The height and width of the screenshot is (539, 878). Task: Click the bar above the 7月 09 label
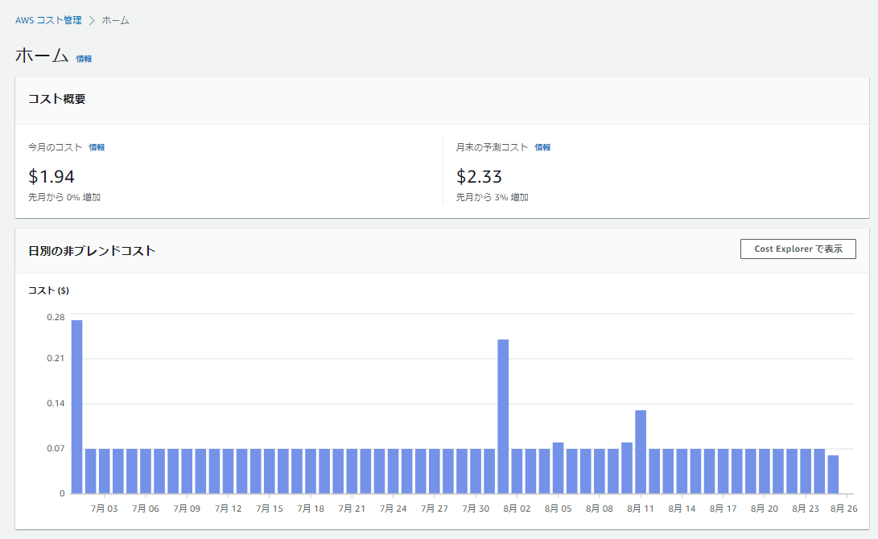pyautogui.click(x=187, y=471)
